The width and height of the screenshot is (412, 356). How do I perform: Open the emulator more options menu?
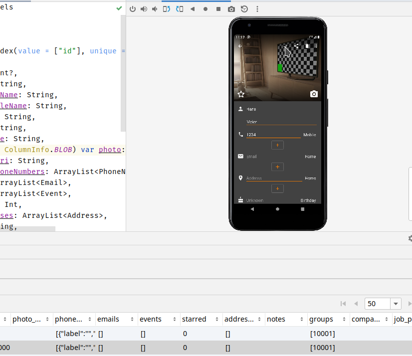click(257, 9)
